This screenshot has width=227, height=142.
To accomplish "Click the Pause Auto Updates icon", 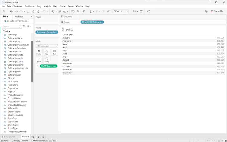I will click(38, 11).
